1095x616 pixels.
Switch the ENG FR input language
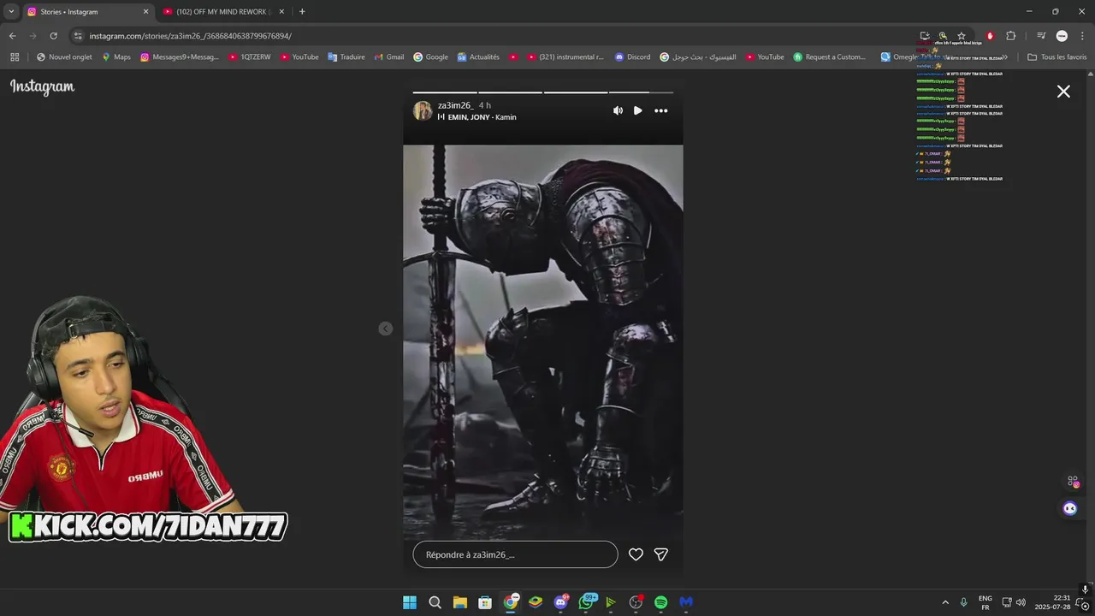(x=985, y=602)
